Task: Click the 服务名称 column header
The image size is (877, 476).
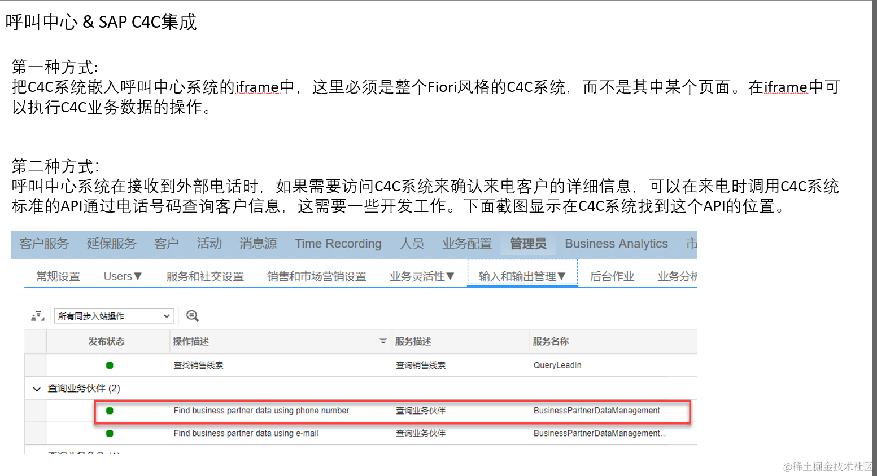Action: pos(551,342)
